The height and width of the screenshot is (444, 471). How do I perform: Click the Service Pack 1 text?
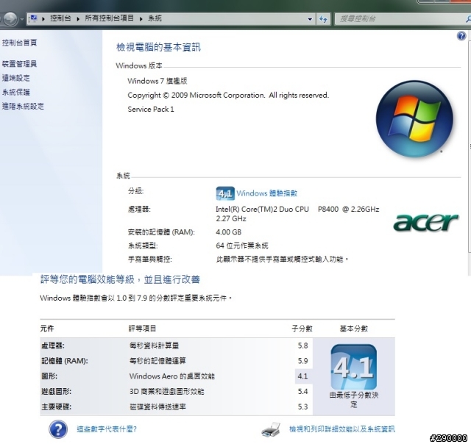point(151,110)
